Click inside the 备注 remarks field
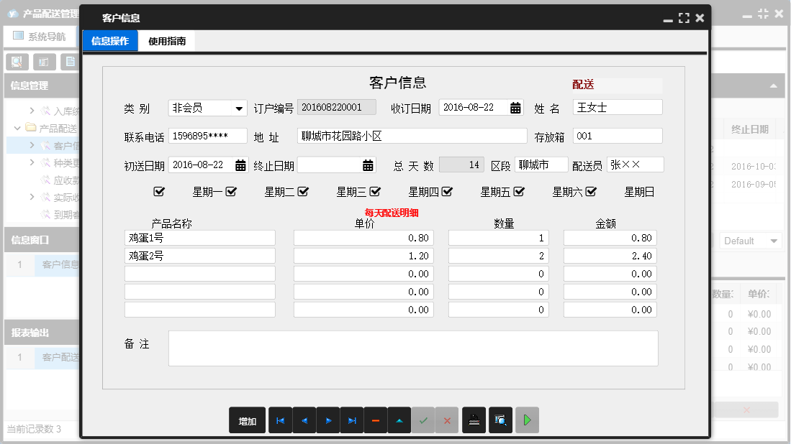The height and width of the screenshot is (444, 791). [414, 348]
